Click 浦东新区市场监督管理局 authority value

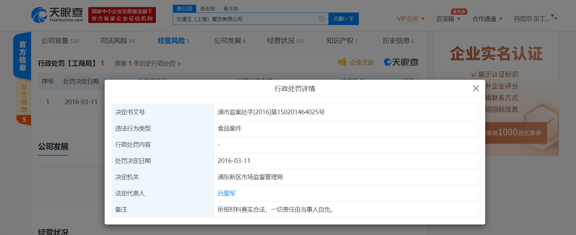[x=250, y=177]
